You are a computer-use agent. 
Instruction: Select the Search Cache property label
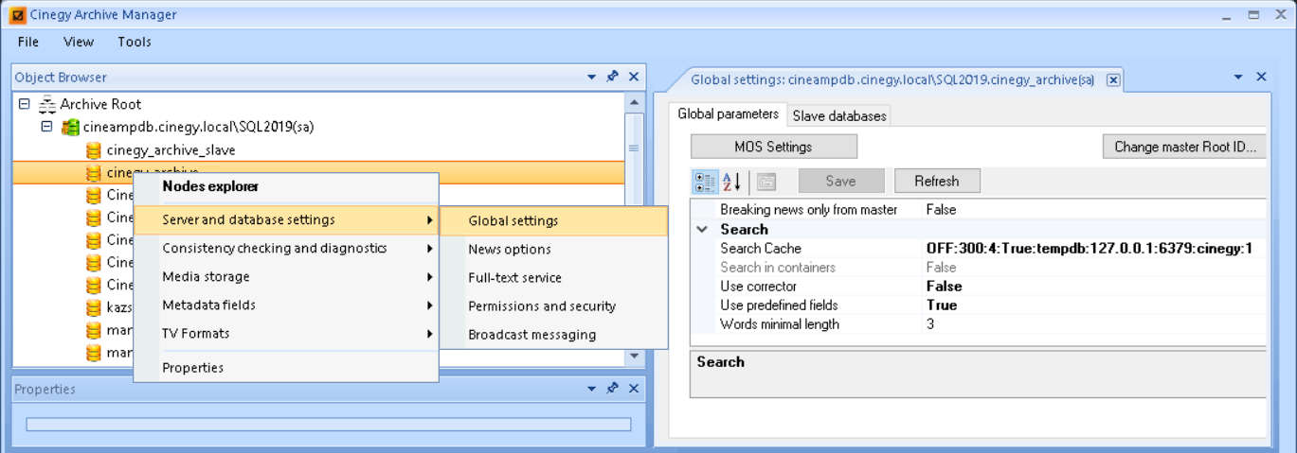pyautogui.click(x=760, y=249)
